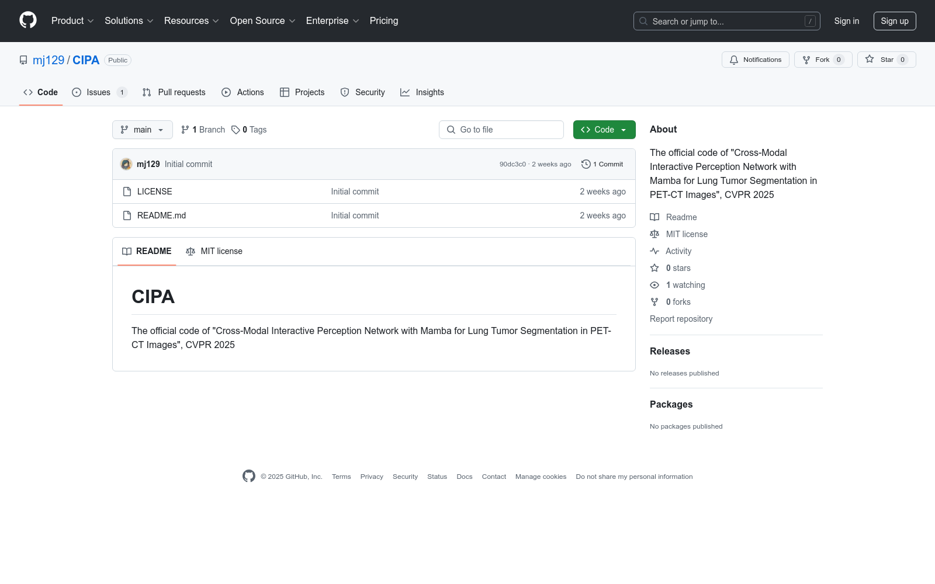Image resolution: width=935 pixels, height=584 pixels.
Task: Open the footer Docs link
Action: point(465,477)
